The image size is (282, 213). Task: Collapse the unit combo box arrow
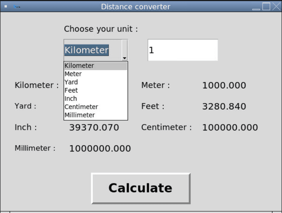[124, 50]
